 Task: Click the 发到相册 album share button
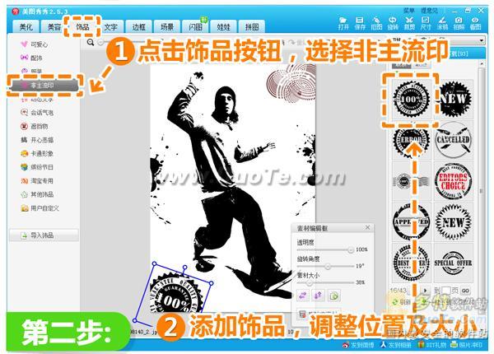click(x=396, y=345)
